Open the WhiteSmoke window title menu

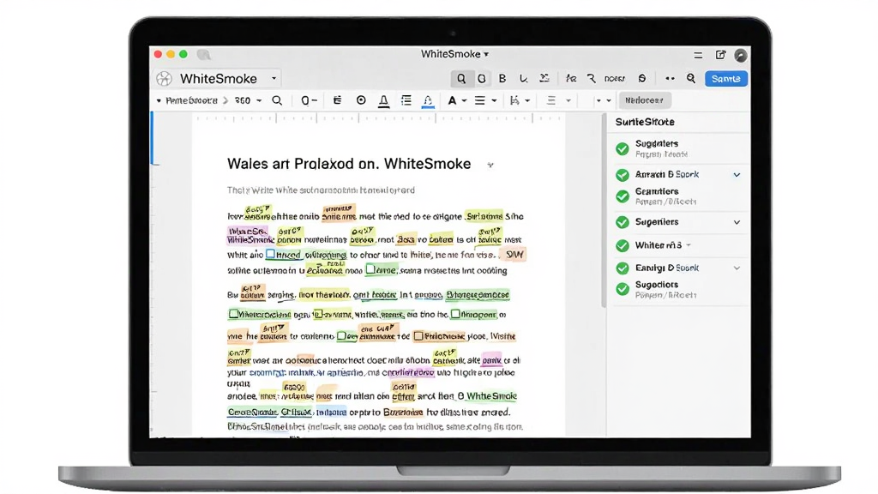click(x=454, y=54)
